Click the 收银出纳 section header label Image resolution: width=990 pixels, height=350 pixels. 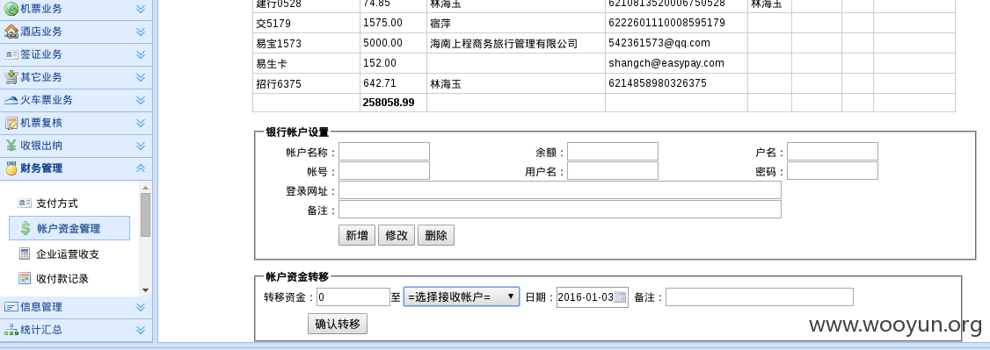coord(41,146)
